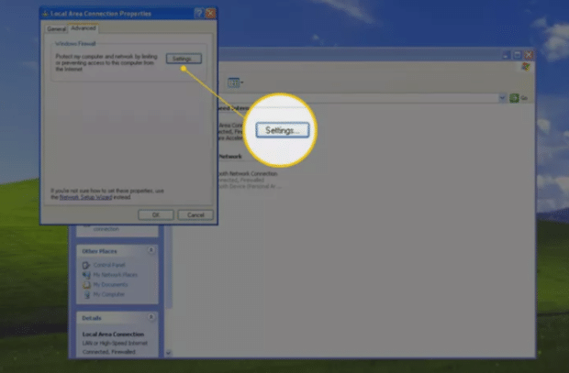Click the green Go arrow button
The height and width of the screenshot is (373, 569).
pos(514,98)
